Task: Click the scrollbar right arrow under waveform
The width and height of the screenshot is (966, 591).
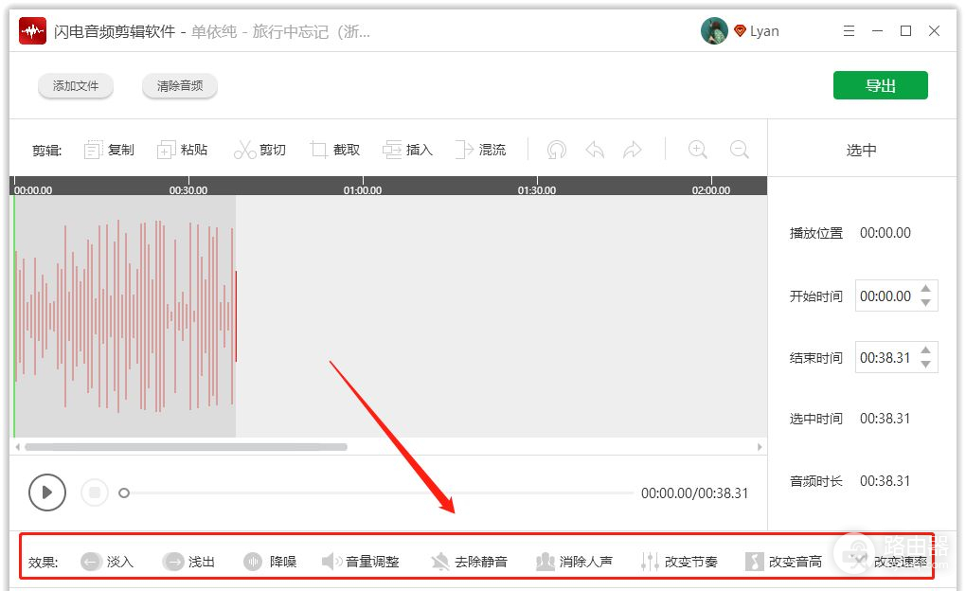Action: click(x=760, y=447)
